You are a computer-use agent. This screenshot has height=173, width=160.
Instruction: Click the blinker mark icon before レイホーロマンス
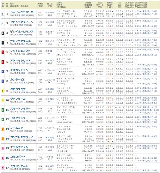(11, 31)
